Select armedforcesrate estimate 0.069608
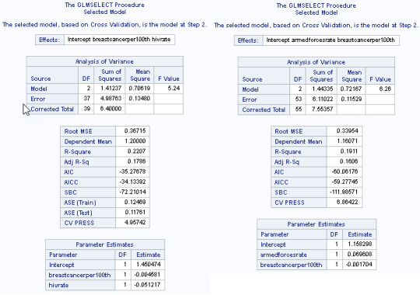The width and height of the screenshot is (420, 295). click(x=359, y=255)
